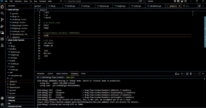
Task: Toggle primary side bar visibility
Action: pos(178,1)
